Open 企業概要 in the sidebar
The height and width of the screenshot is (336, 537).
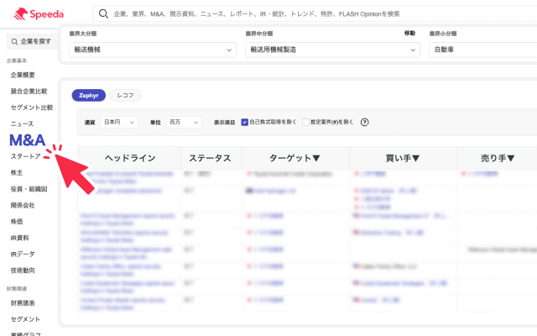point(23,75)
